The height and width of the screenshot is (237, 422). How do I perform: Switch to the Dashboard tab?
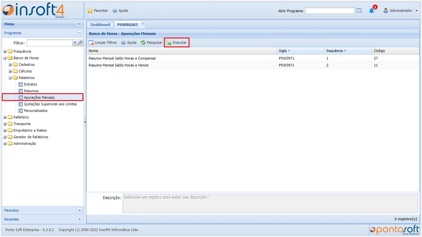100,25
